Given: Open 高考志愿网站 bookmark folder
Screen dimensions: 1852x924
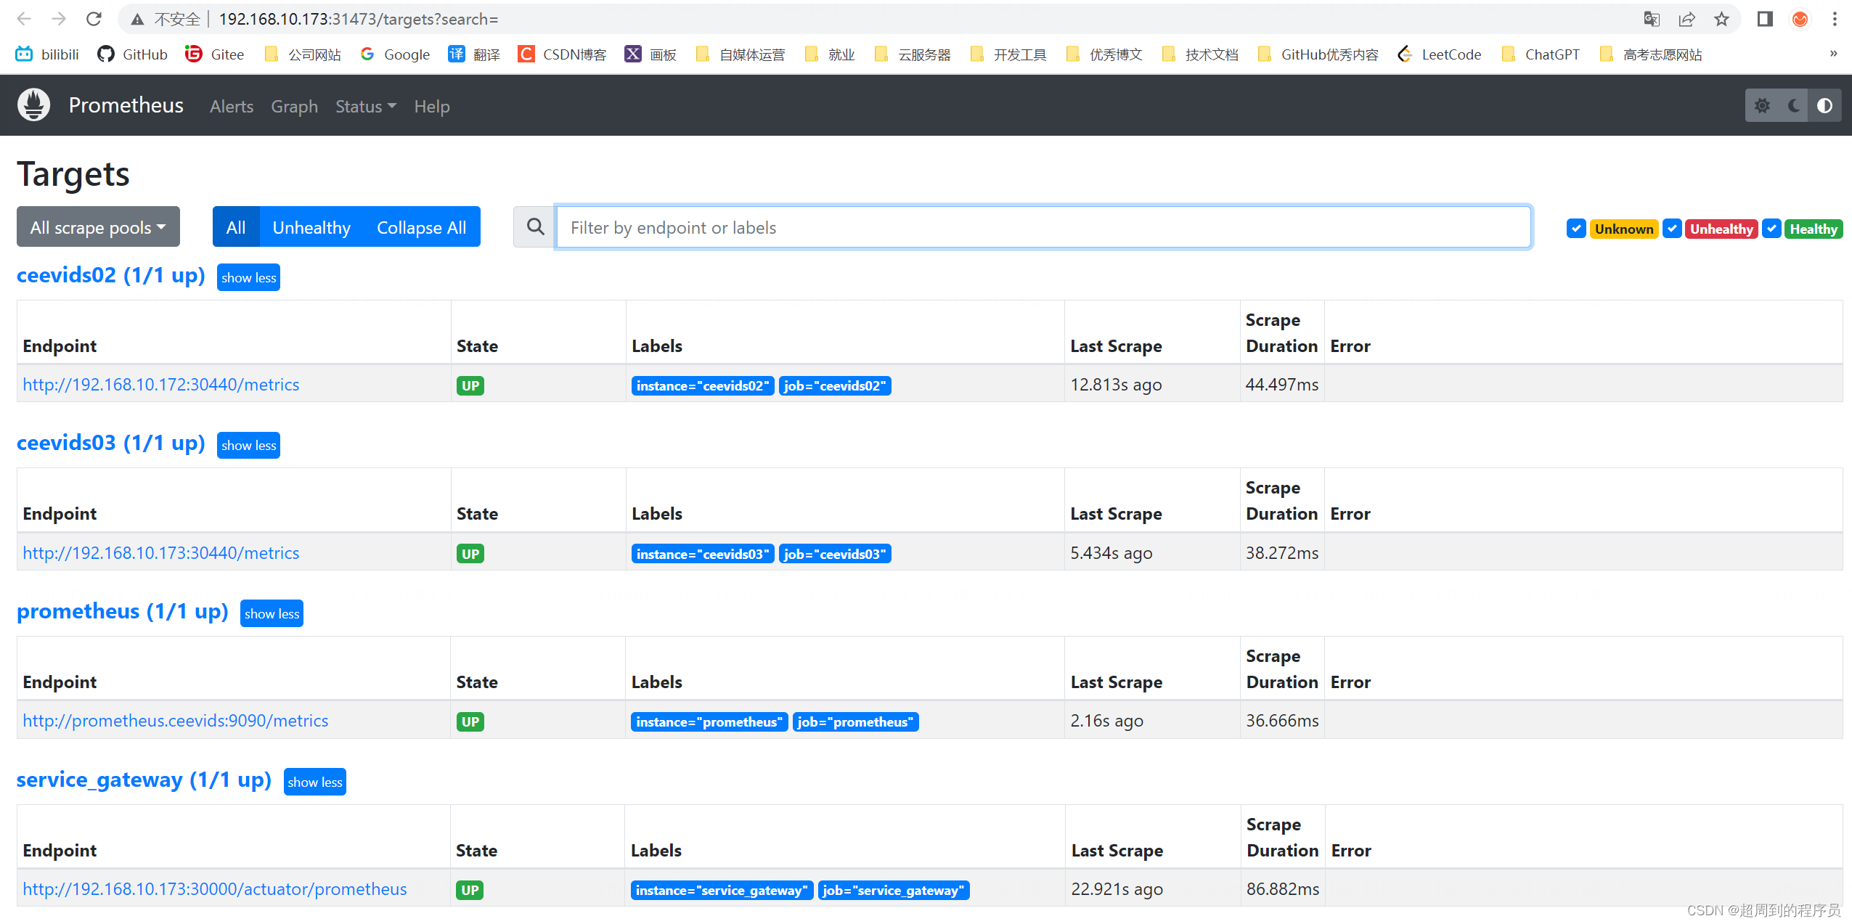Looking at the screenshot, I should point(1651,54).
